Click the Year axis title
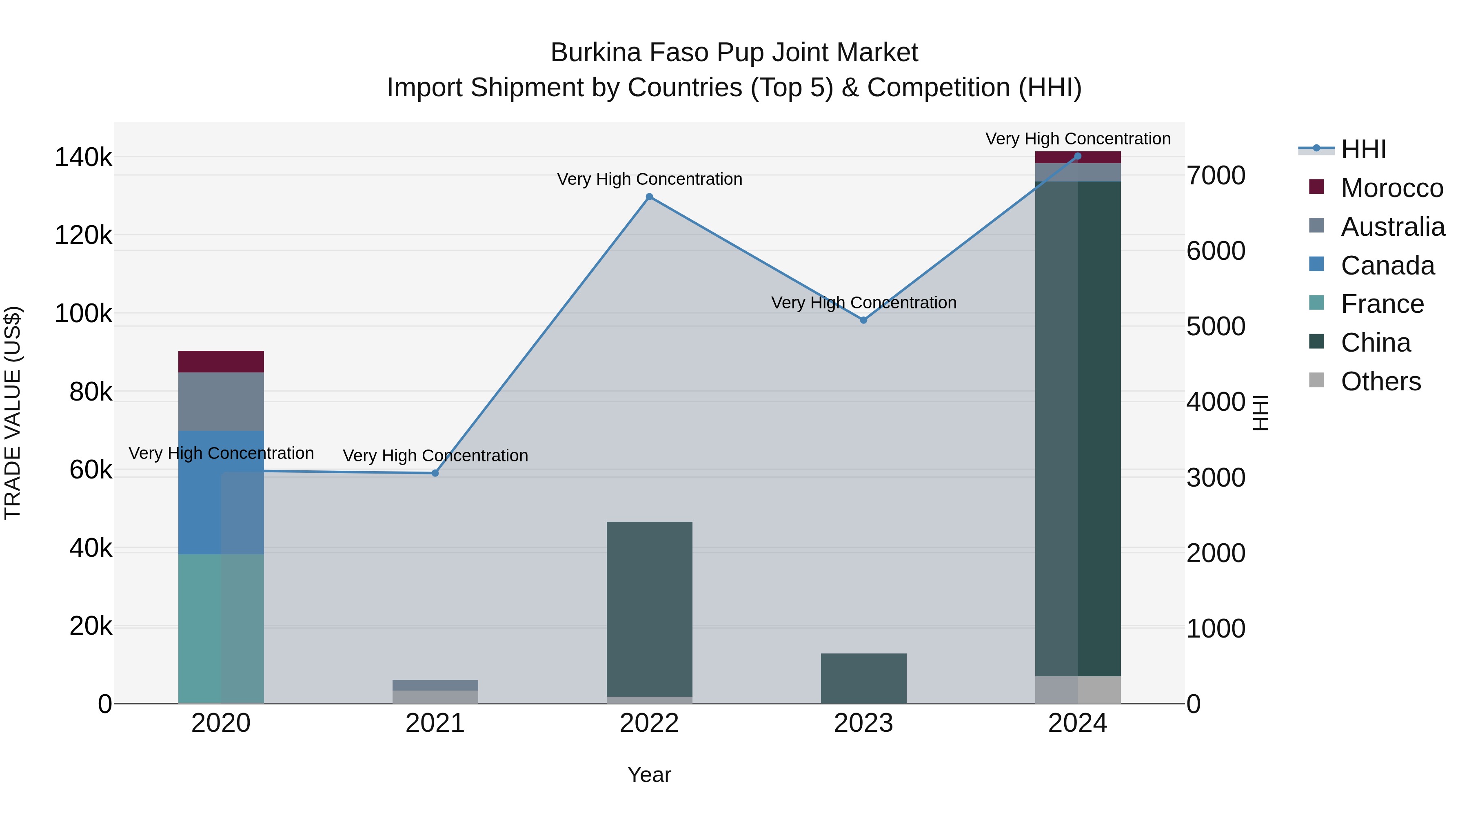Viewport: 1469px width, 826px height. click(650, 775)
